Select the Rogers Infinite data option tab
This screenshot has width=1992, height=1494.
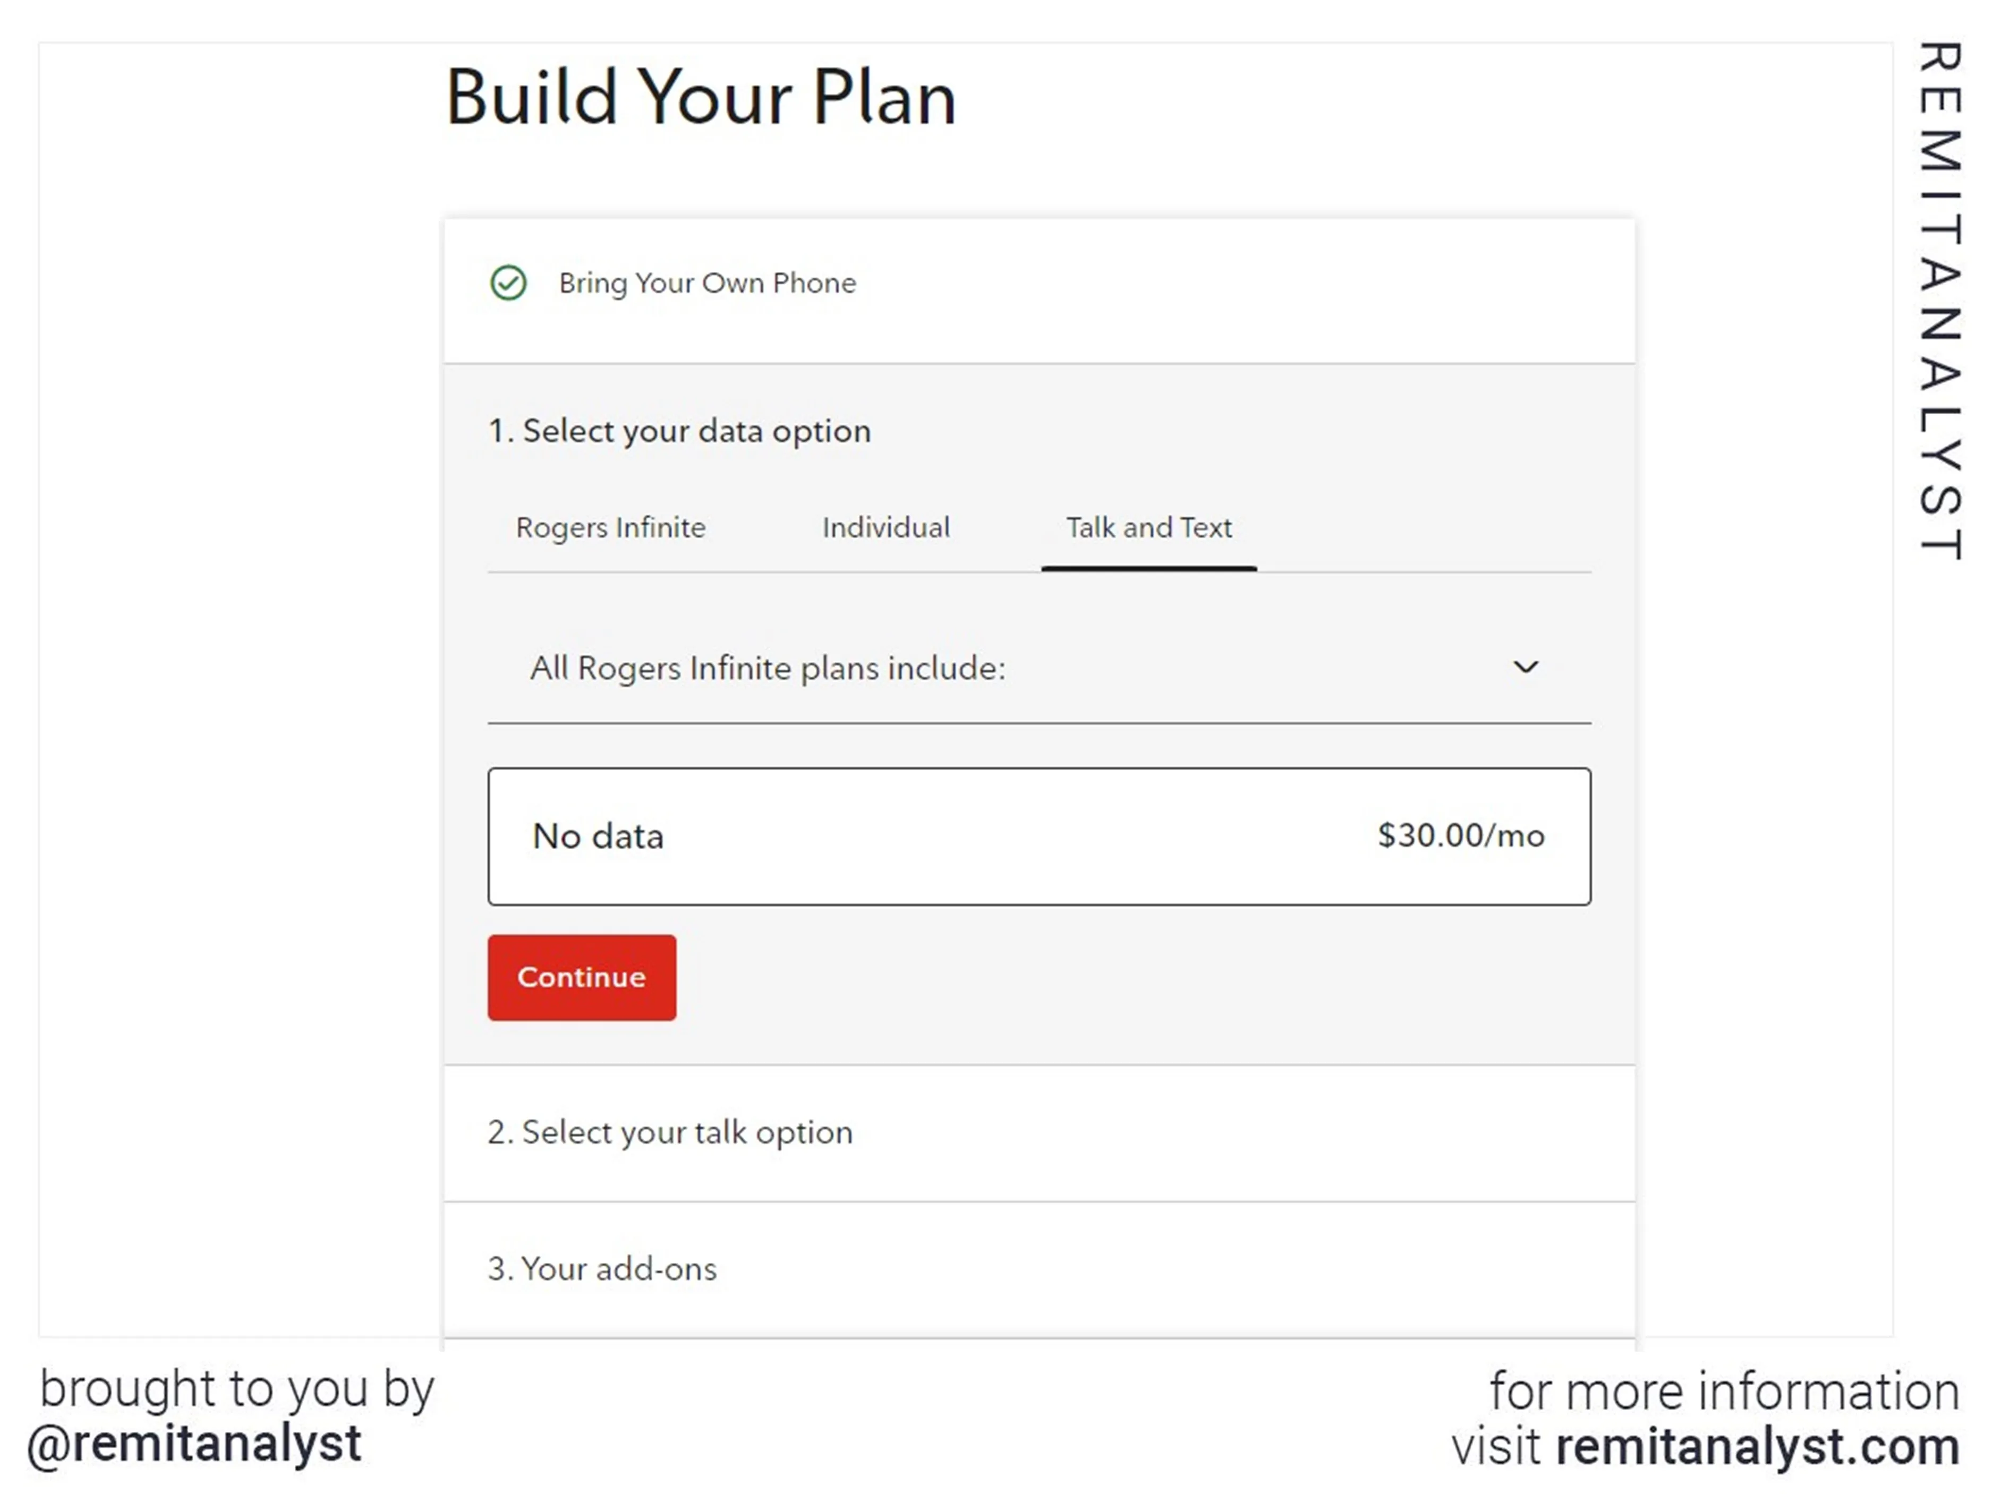pyautogui.click(x=611, y=526)
